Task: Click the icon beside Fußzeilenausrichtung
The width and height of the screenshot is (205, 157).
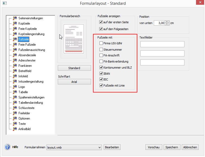Action: 15,50
